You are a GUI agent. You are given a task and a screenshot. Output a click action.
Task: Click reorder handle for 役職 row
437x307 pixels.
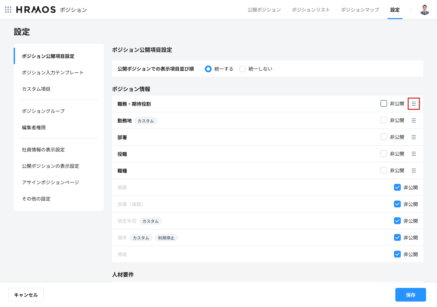tap(414, 154)
